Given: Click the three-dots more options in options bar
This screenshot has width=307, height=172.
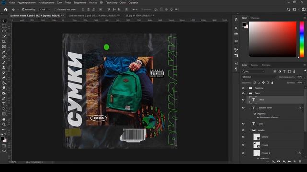Looking at the screenshot, I should (x=135, y=9).
